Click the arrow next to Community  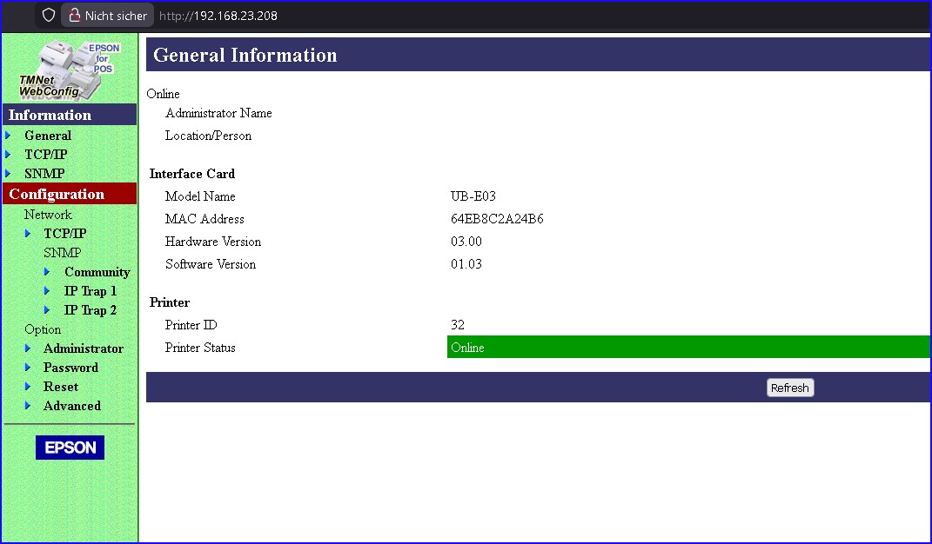(x=48, y=272)
